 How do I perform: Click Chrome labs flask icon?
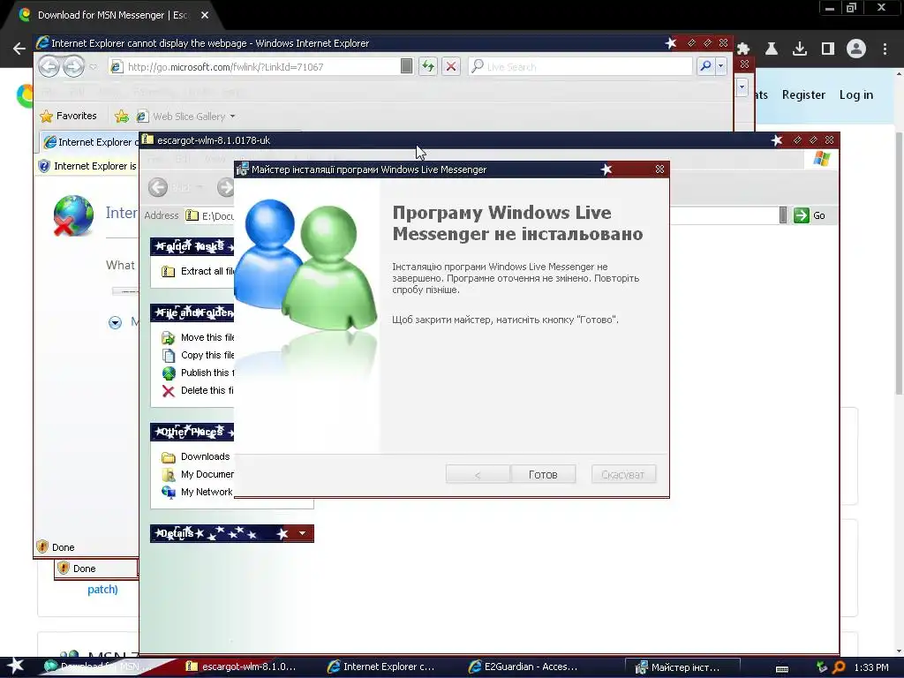(772, 49)
